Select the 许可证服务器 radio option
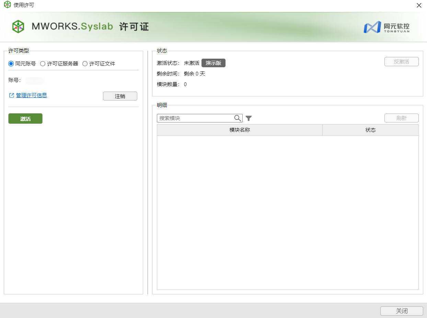The height and width of the screenshot is (318, 427). click(x=43, y=63)
